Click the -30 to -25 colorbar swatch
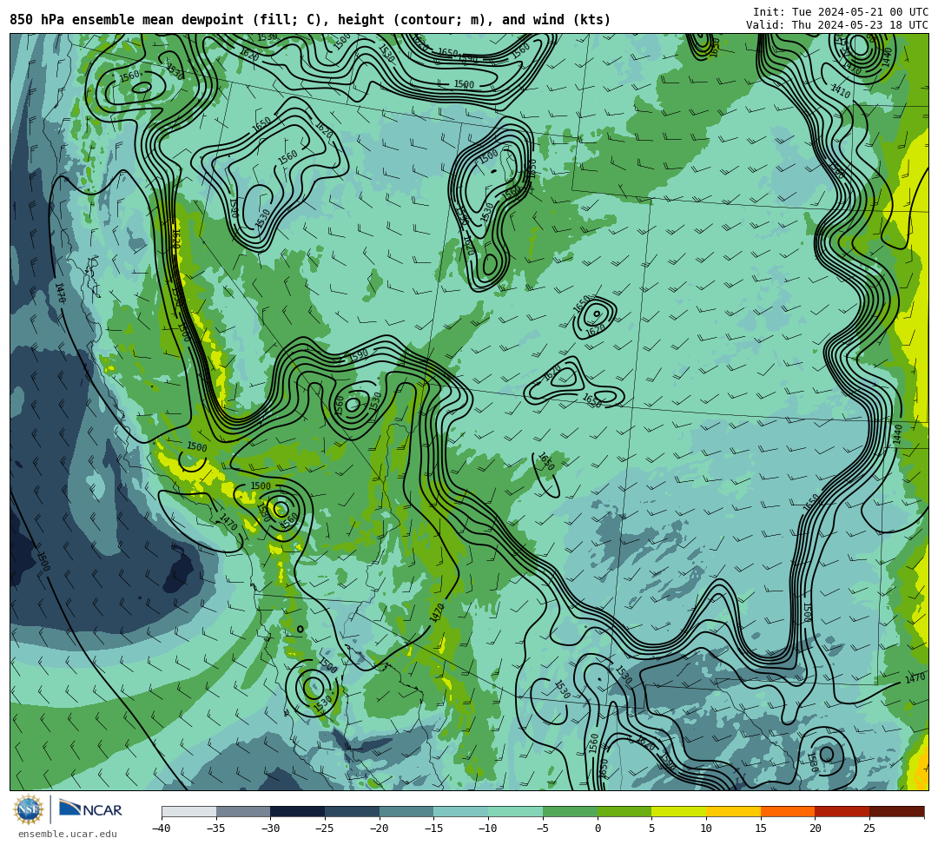 click(x=298, y=811)
